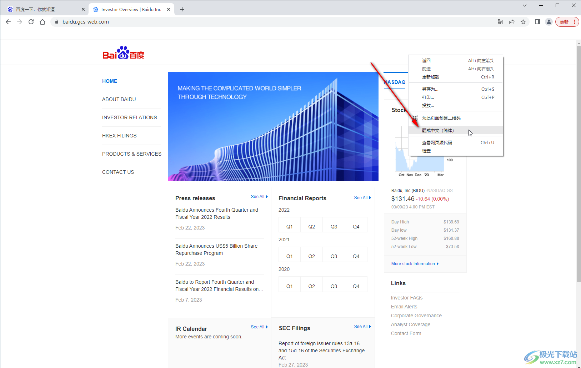This screenshot has width=581, height=368.
Task: Click See All for Press releases
Action: (259, 197)
